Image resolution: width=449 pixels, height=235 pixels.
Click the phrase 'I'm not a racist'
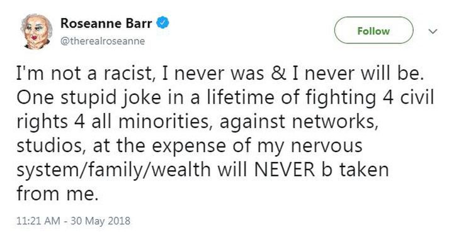click(x=84, y=73)
